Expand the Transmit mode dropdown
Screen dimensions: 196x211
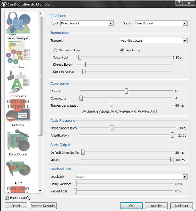(x=154, y=41)
